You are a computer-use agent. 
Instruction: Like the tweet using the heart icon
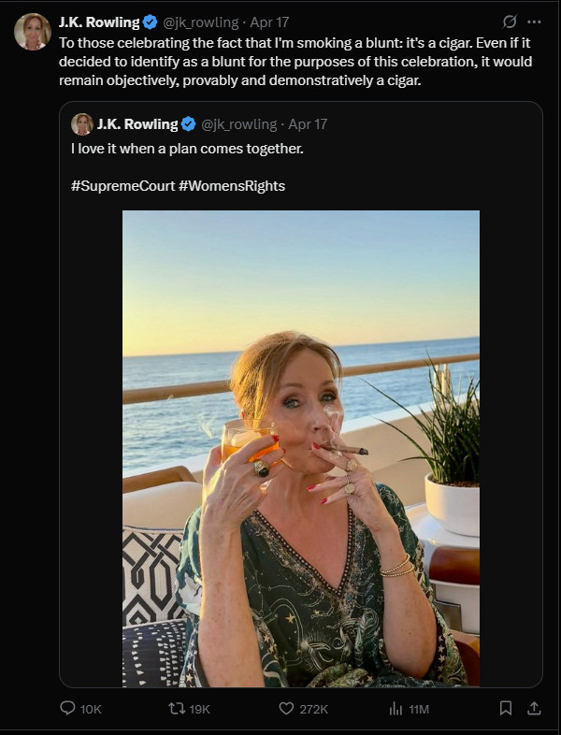pos(287,709)
